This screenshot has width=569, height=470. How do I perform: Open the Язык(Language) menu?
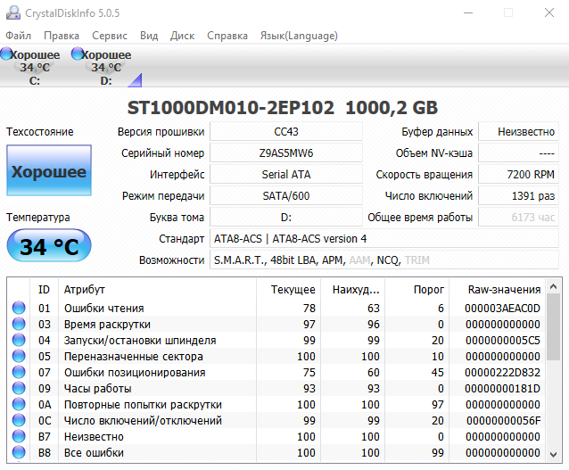click(x=299, y=36)
